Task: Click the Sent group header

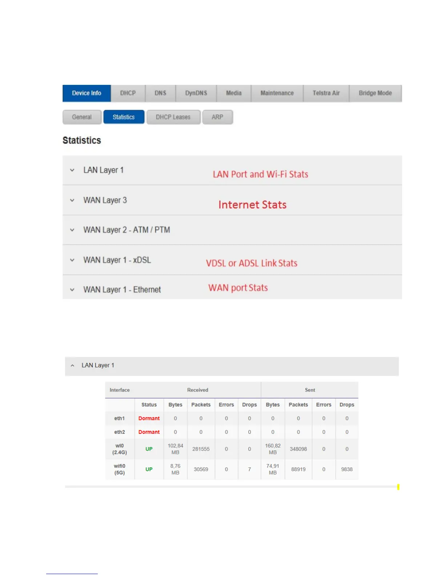Action: (x=310, y=390)
